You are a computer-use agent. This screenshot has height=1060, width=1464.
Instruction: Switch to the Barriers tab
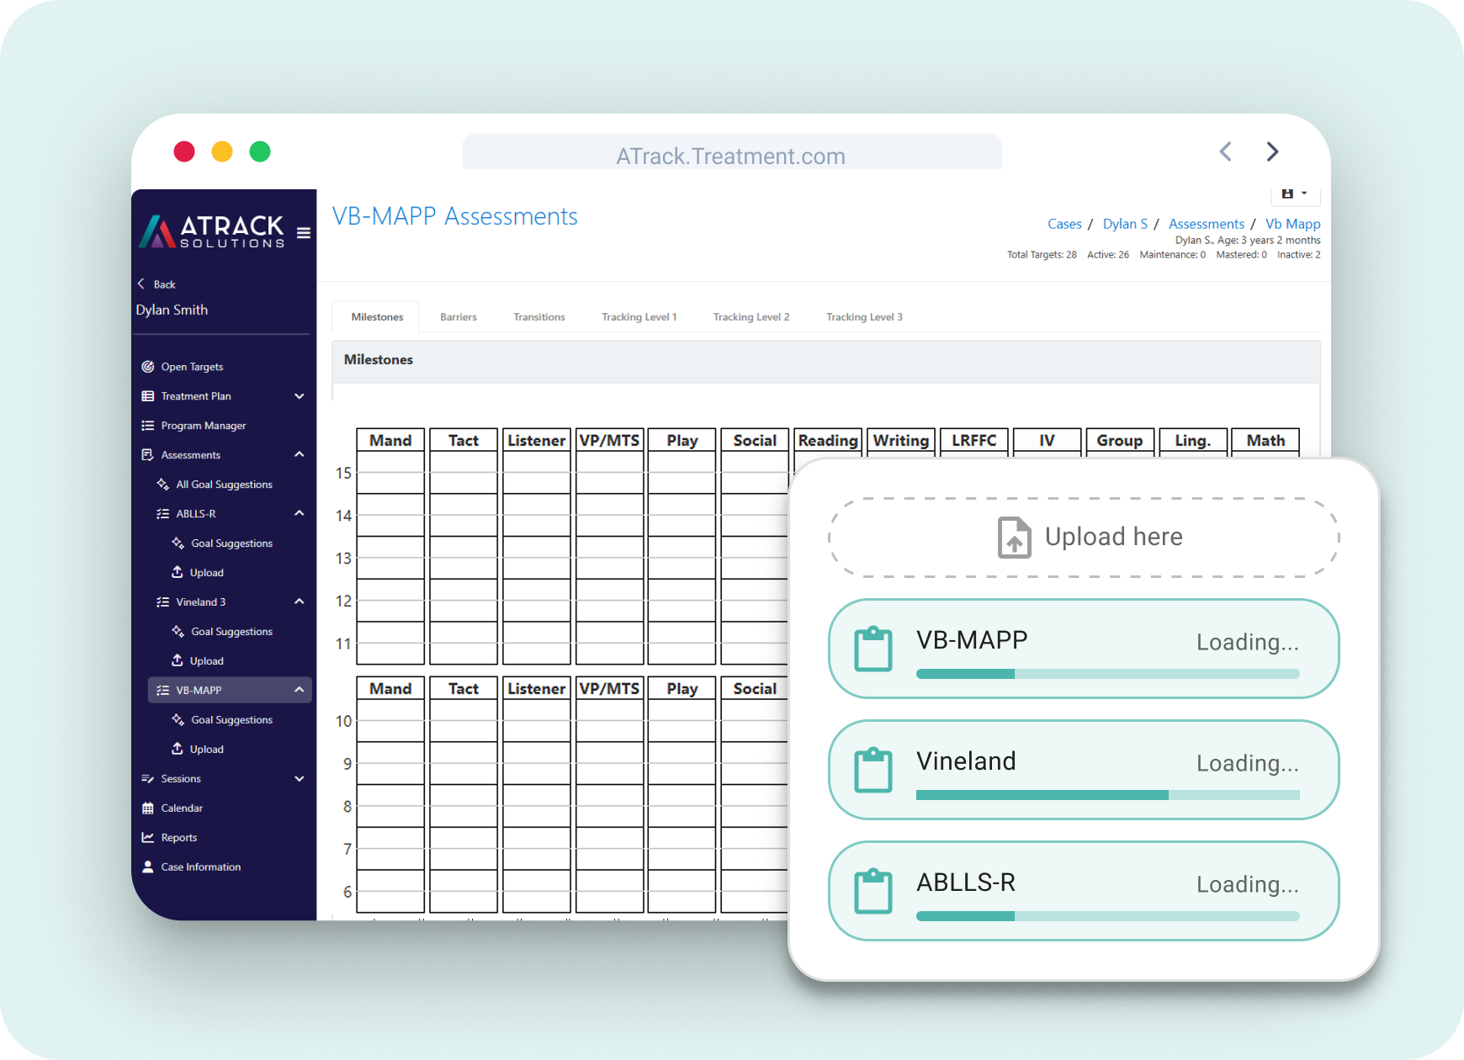[x=458, y=316]
